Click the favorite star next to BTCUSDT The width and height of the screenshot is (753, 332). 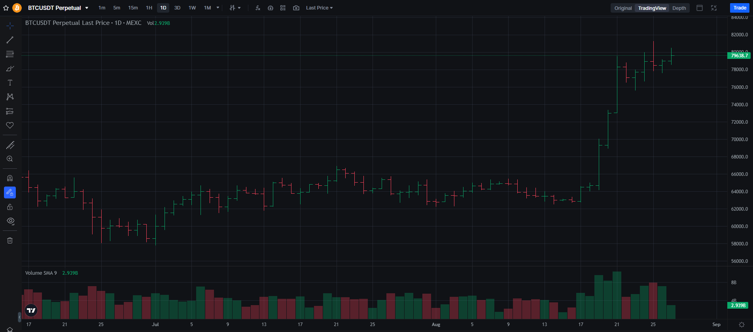(x=6, y=8)
